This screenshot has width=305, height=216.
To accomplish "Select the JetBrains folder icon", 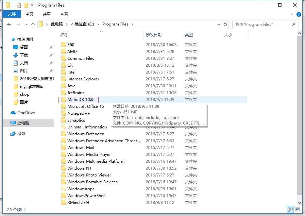I will pos(63,92).
